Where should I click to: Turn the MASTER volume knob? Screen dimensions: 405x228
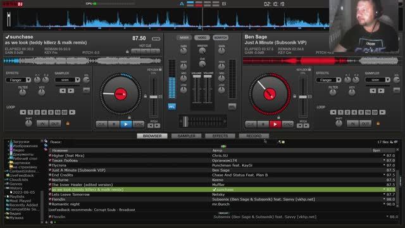tap(202, 51)
